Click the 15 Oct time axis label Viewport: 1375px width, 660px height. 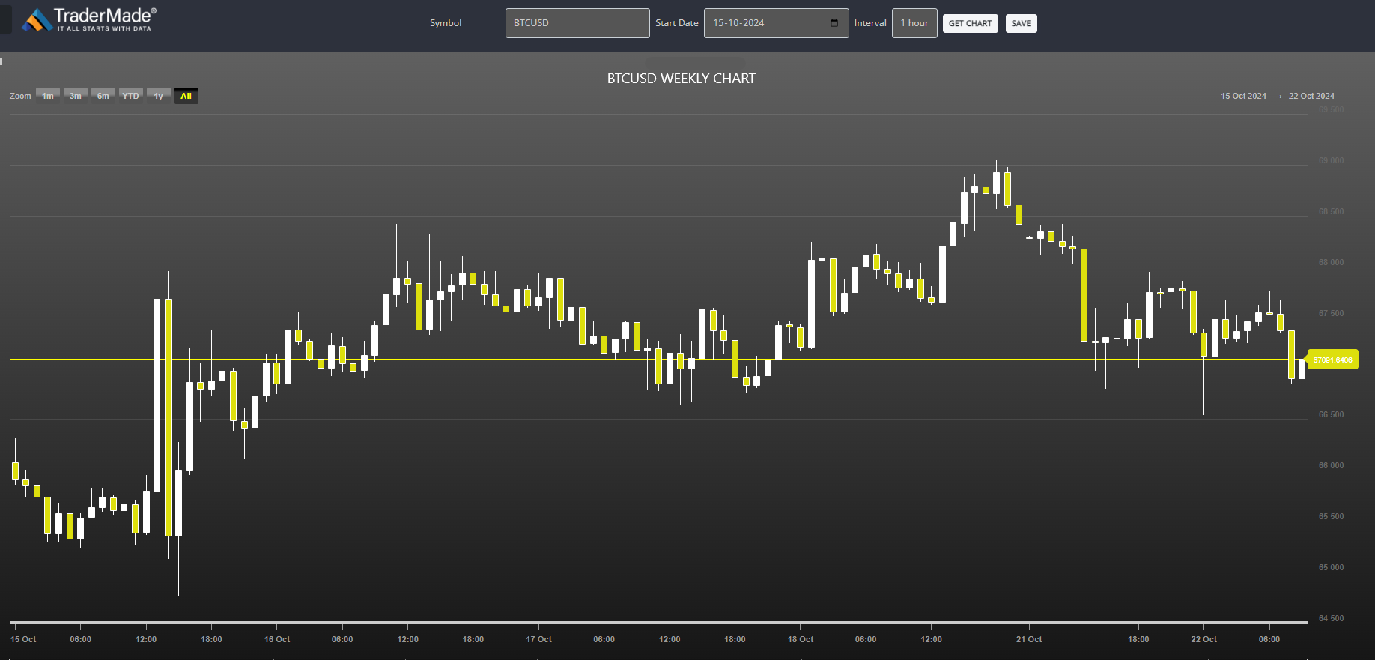(x=23, y=639)
